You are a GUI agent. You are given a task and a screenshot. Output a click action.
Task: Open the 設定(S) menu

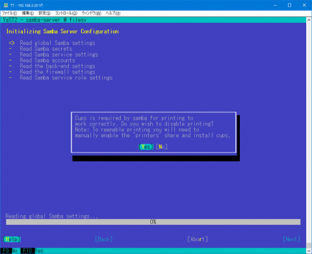[x=44, y=13]
